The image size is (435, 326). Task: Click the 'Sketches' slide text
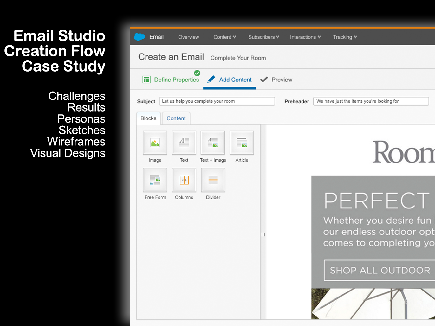pyautogui.click(x=82, y=130)
